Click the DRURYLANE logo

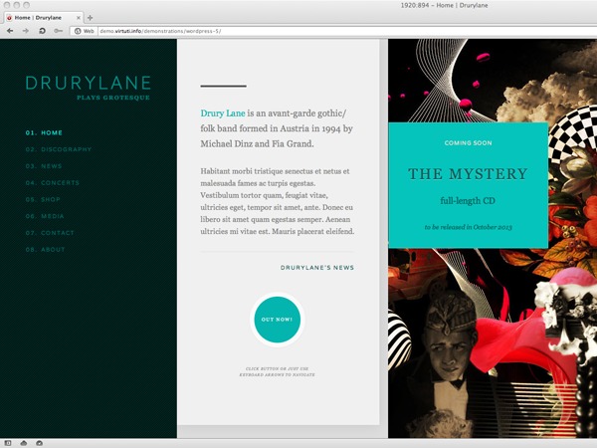pyautogui.click(x=89, y=83)
